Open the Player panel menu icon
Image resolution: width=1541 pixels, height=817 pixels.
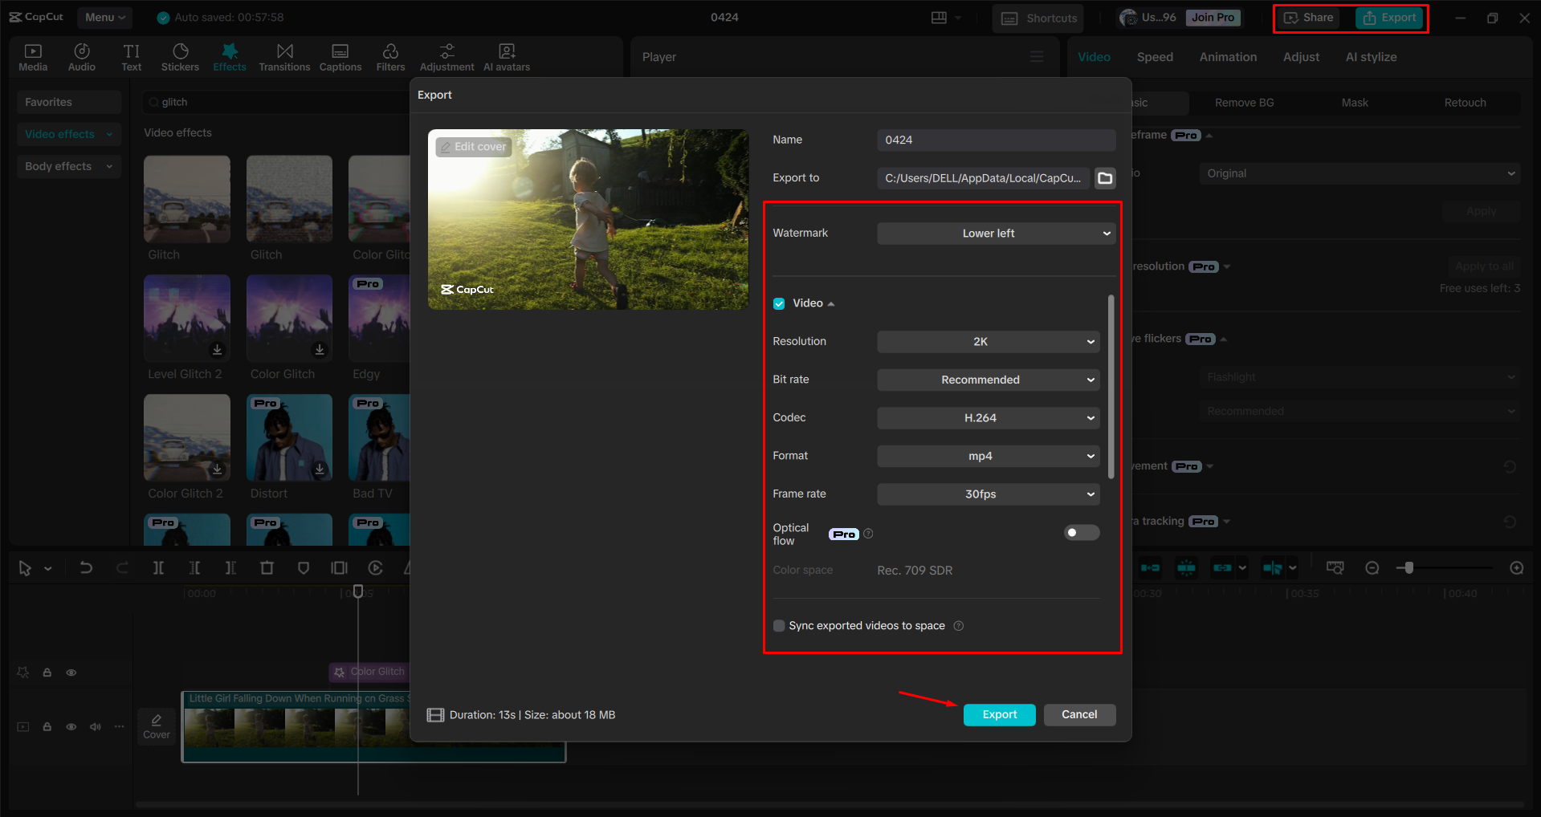tap(1037, 57)
